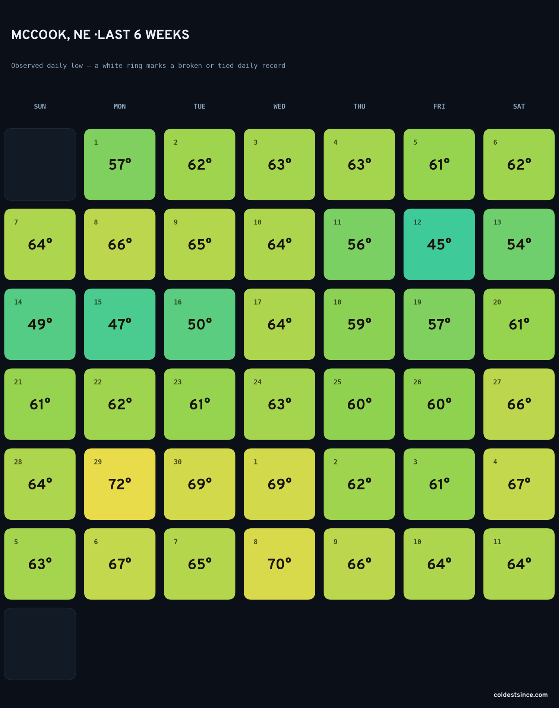Select the WED column header
The width and height of the screenshot is (559, 708).
tap(279, 106)
